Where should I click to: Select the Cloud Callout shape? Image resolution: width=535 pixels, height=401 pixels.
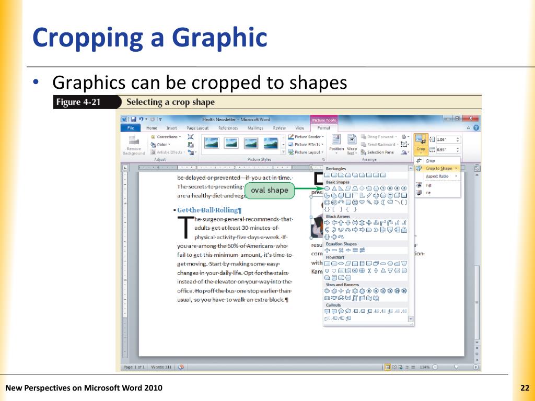(347, 311)
